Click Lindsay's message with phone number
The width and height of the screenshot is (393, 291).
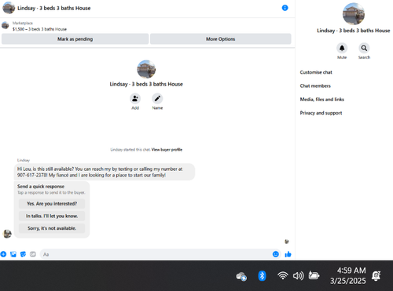click(105, 172)
